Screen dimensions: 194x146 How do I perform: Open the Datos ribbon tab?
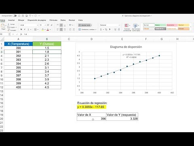(63, 20)
